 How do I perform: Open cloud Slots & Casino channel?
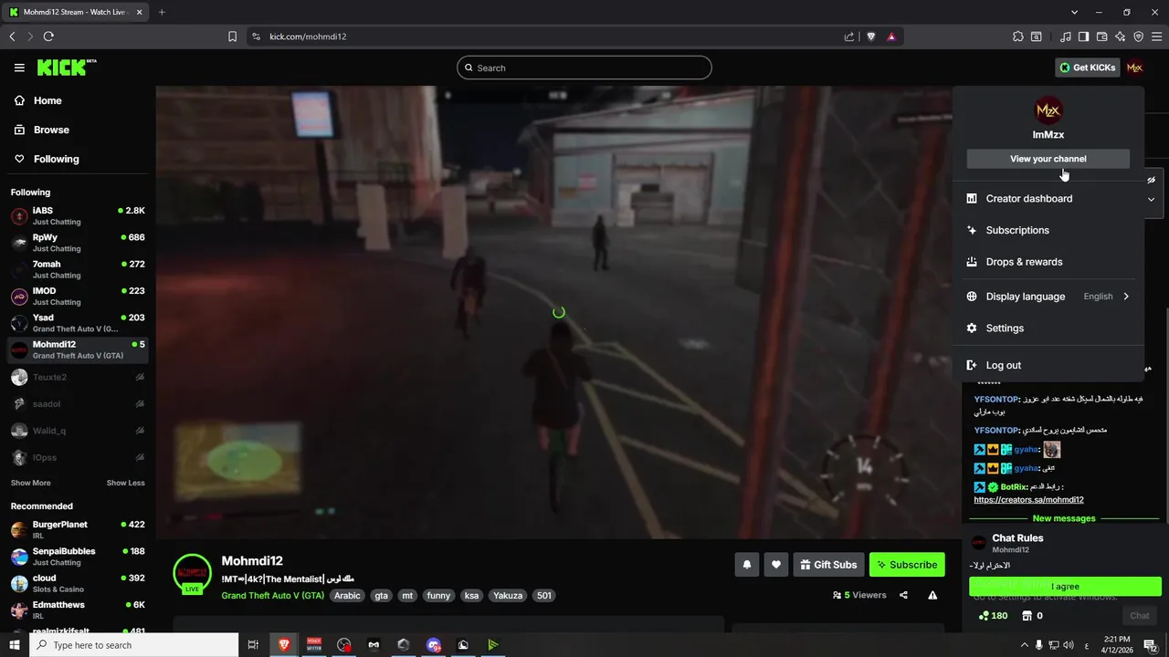78,583
